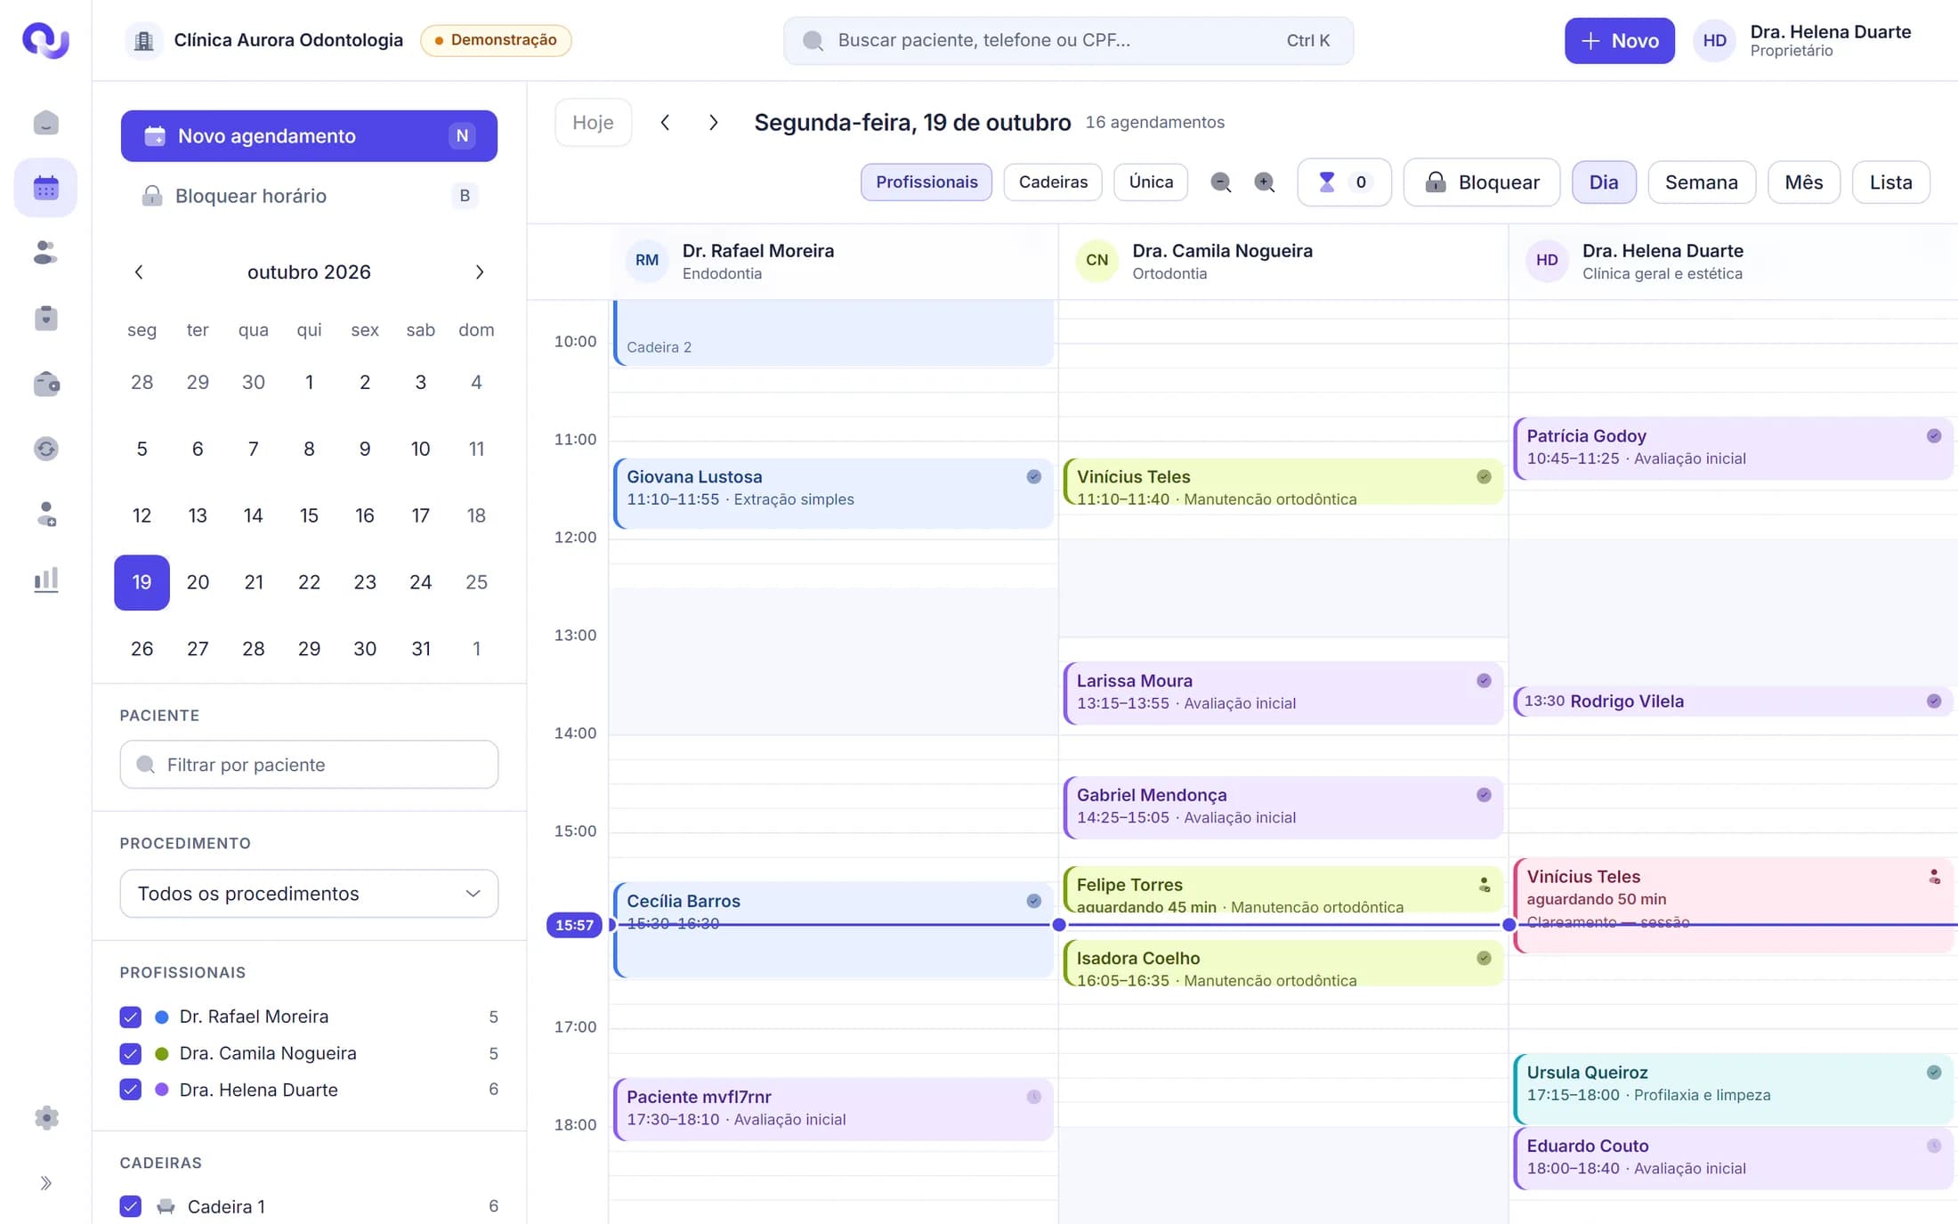Image resolution: width=1958 pixels, height=1224 pixels.
Task: Open the settings gear in sidebar
Action: [x=45, y=1118]
